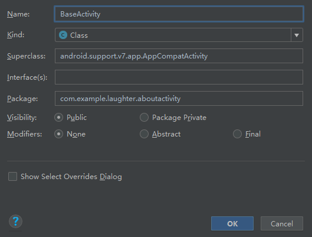Click the Kind label
Image resolution: width=312 pixels, height=237 pixels.
(x=16, y=35)
